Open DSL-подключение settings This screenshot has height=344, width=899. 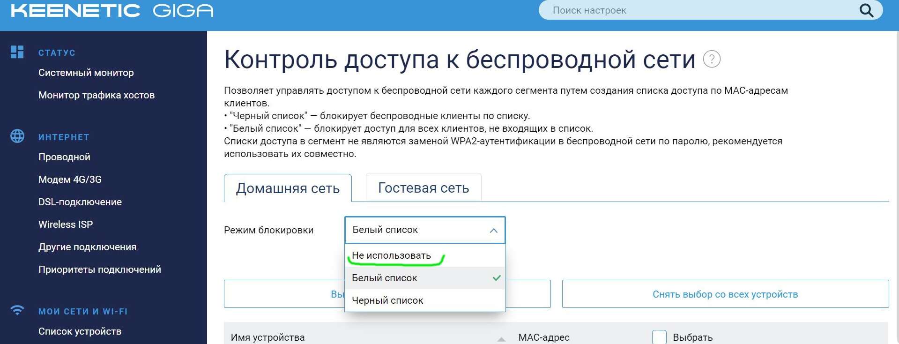tap(80, 202)
